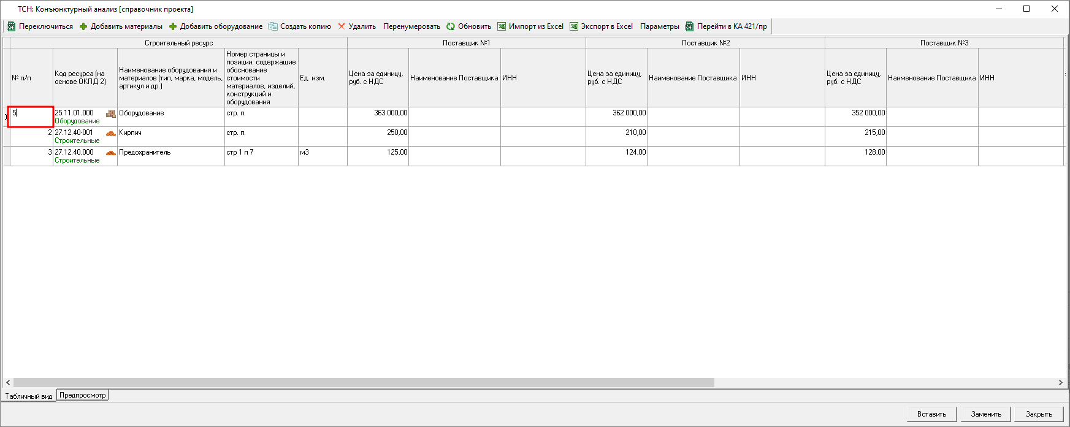Click the Переключиться toolbar icon

11,26
